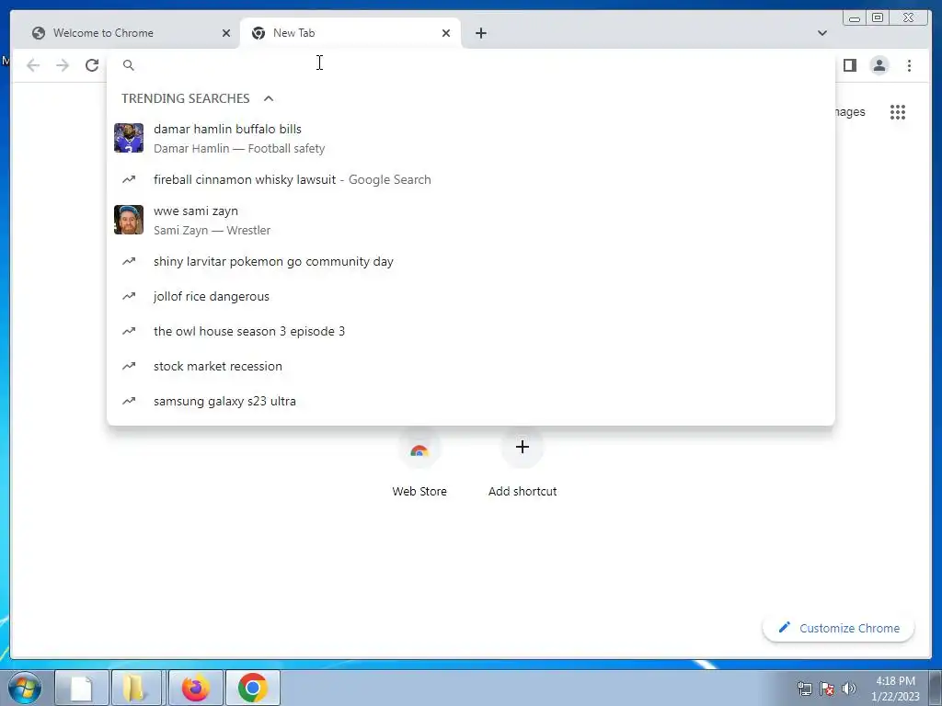Select shiny larvitar pokemon go community day

470,261
